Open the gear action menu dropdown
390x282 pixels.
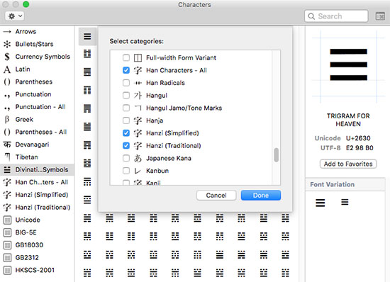coord(14,16)
